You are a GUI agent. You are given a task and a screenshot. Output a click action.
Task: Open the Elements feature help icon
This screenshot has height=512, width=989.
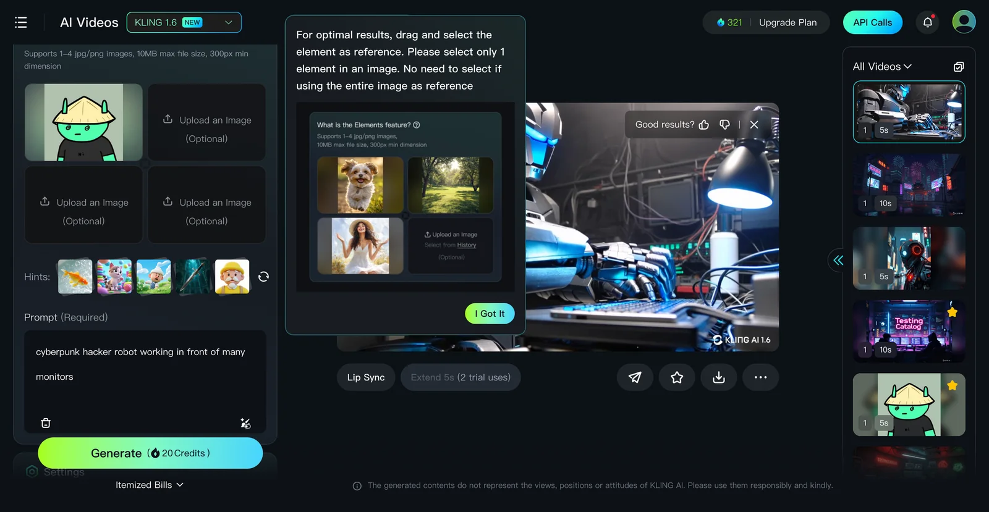(x=417, y=125)
